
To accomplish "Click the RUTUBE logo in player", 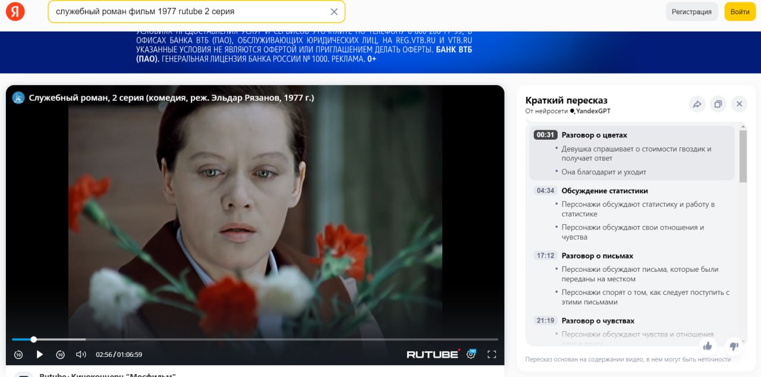I will tap(433, 354).
